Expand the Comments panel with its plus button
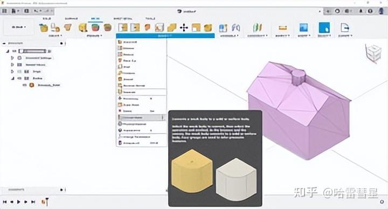 pyautogui.click(x=61, y=190)
